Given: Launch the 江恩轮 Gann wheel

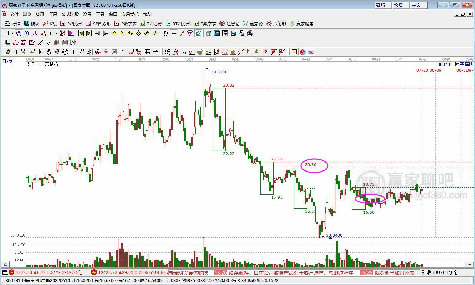Looking at the screenshot, I should (x=229, y=24).
